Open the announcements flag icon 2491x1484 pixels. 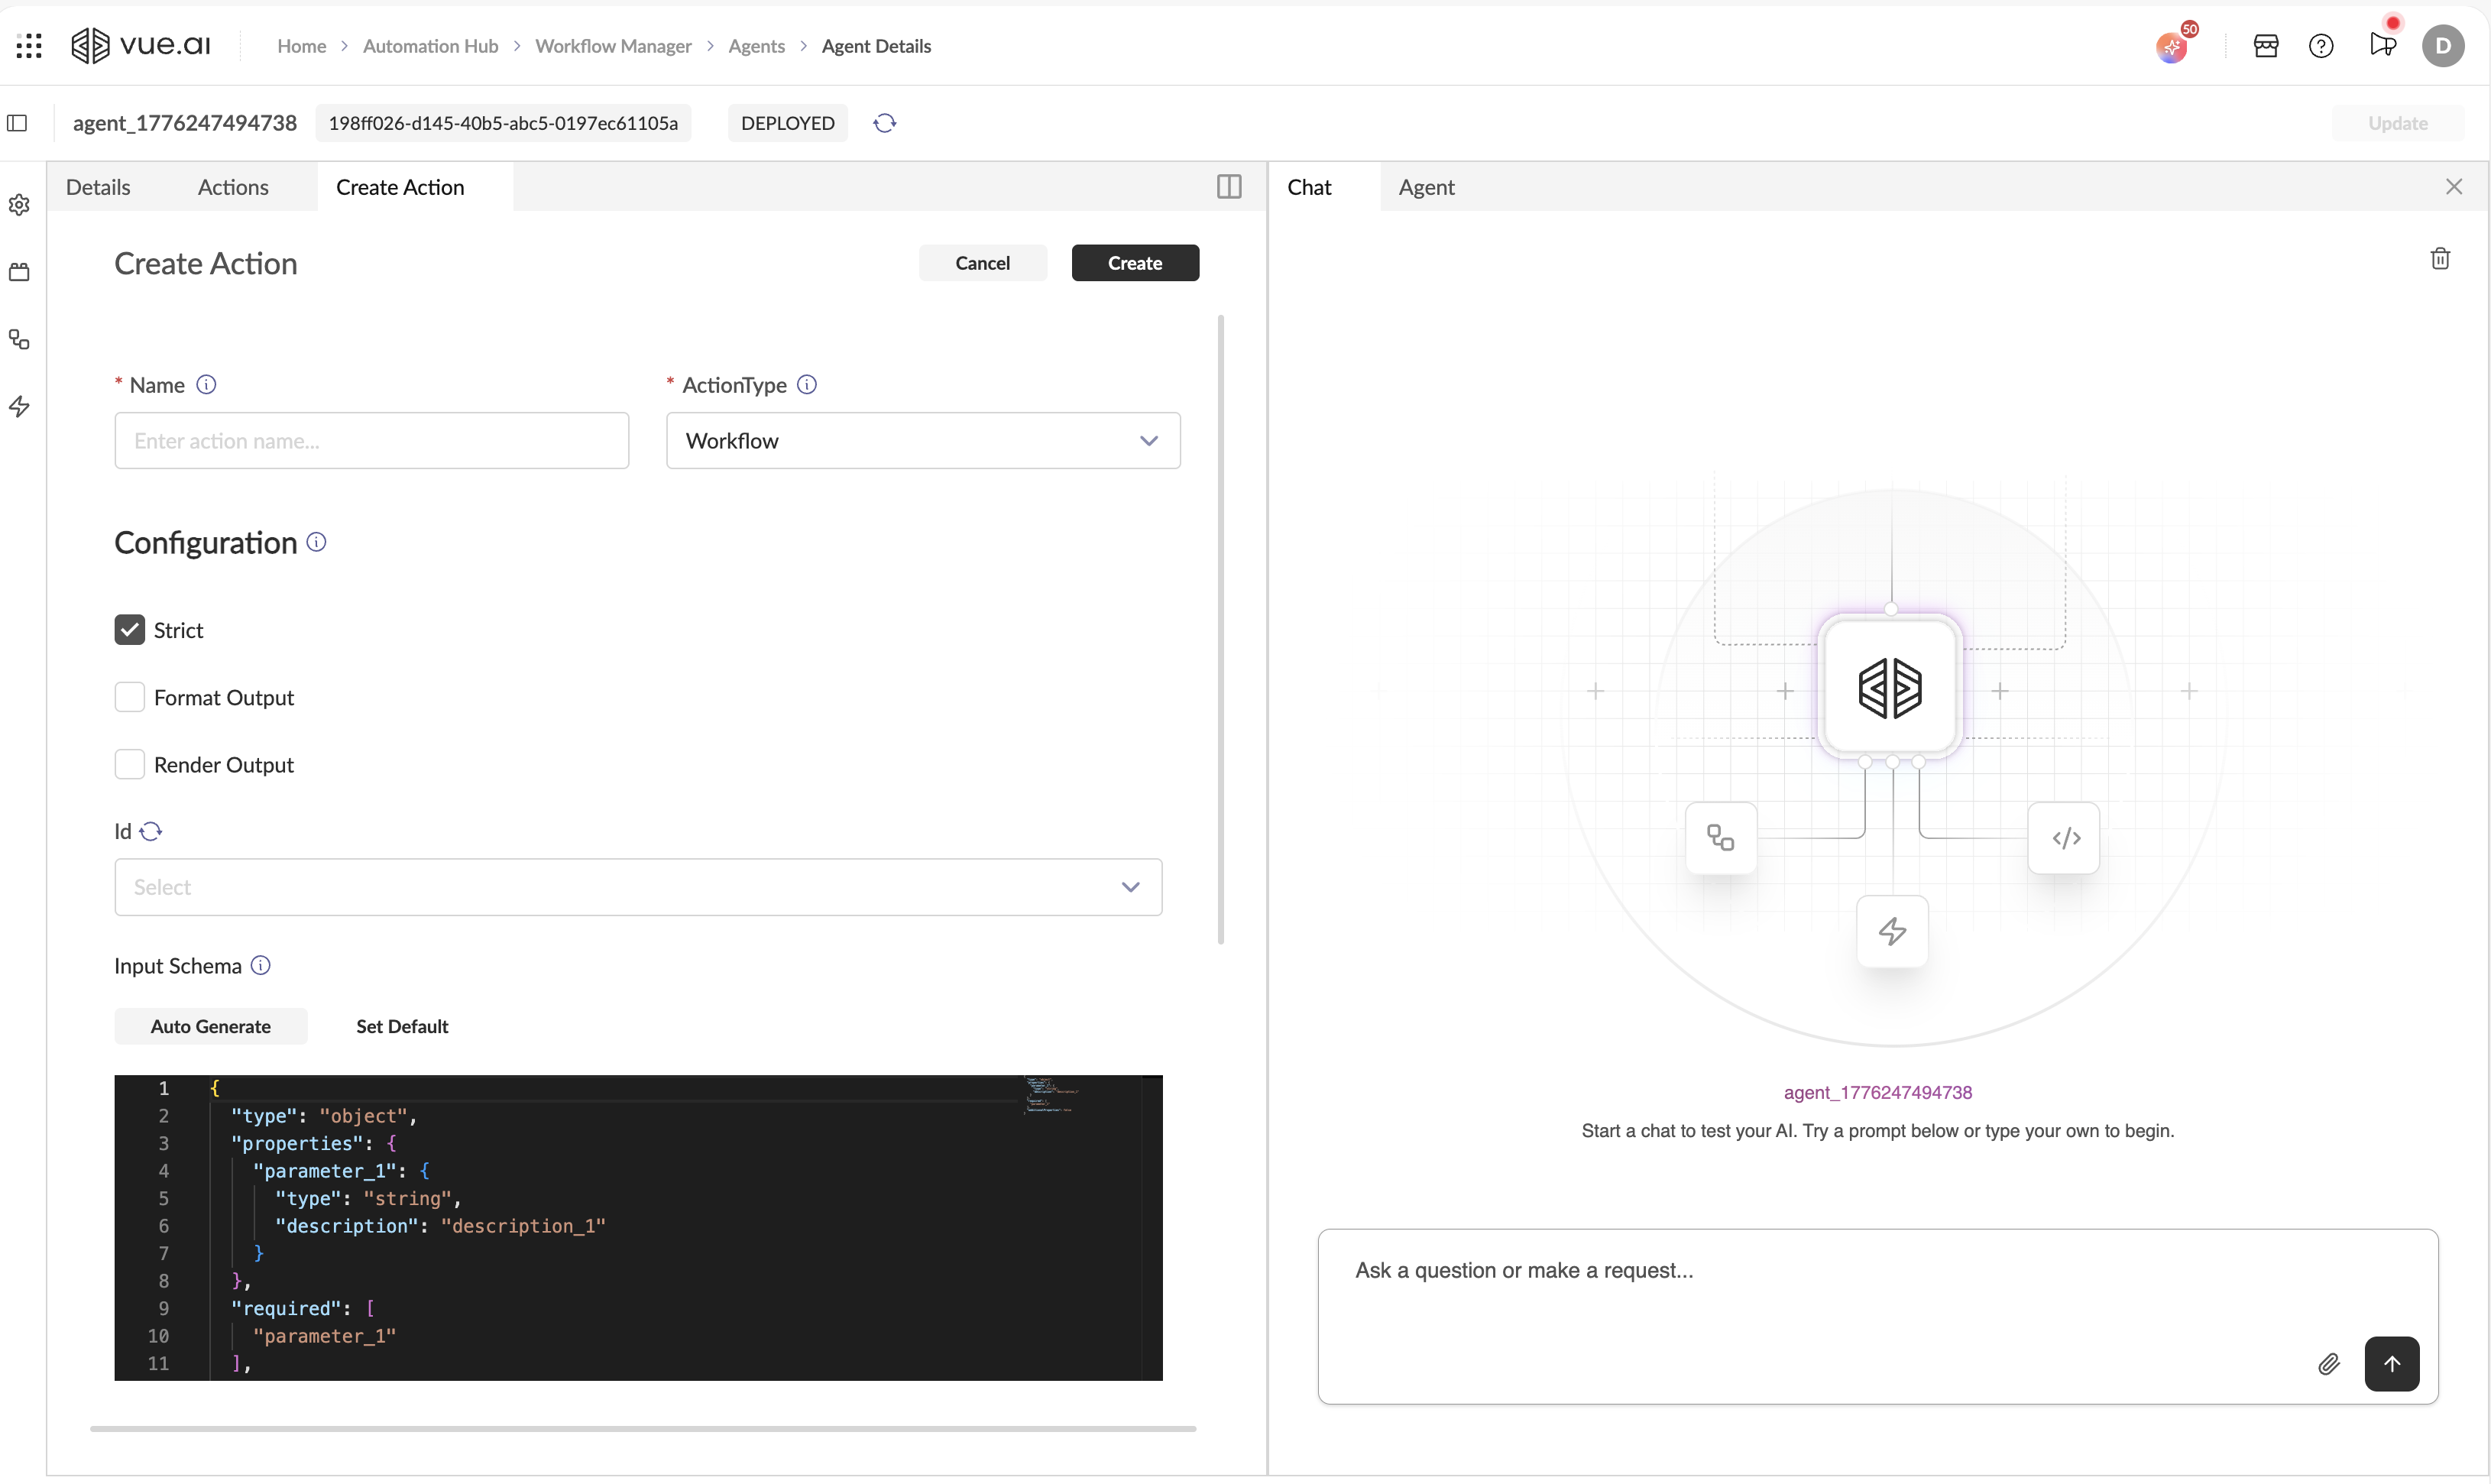(2382, 44)
